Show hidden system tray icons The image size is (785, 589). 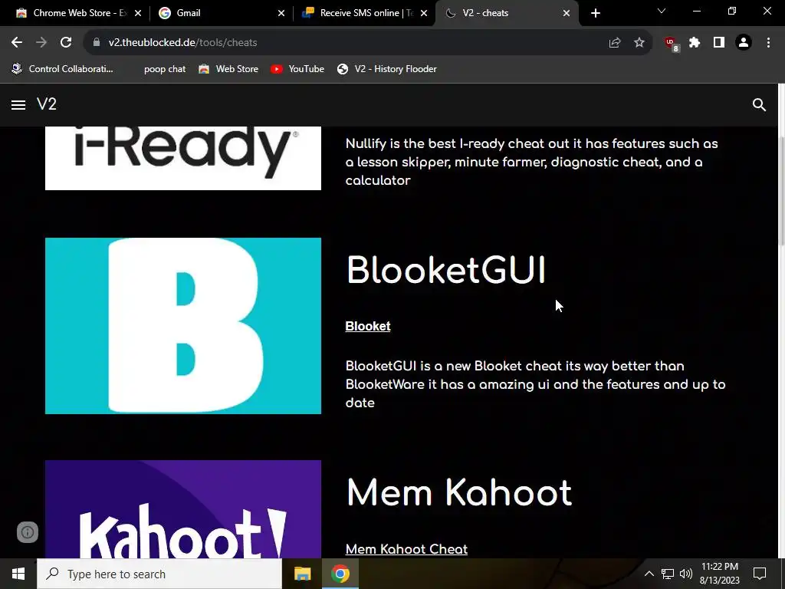tap(649, 574)
